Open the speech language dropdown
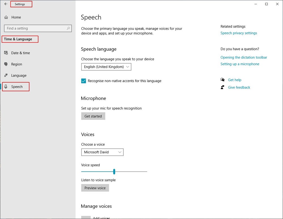This screenshot has width=283, height=219. [x=106, y=67]
